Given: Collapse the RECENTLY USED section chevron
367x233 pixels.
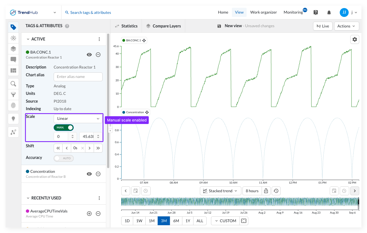Looking at the screenshot, I should [x=28, y=198].
